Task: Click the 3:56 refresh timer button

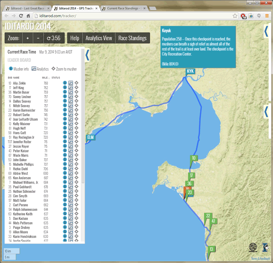Action: [54, 38]
